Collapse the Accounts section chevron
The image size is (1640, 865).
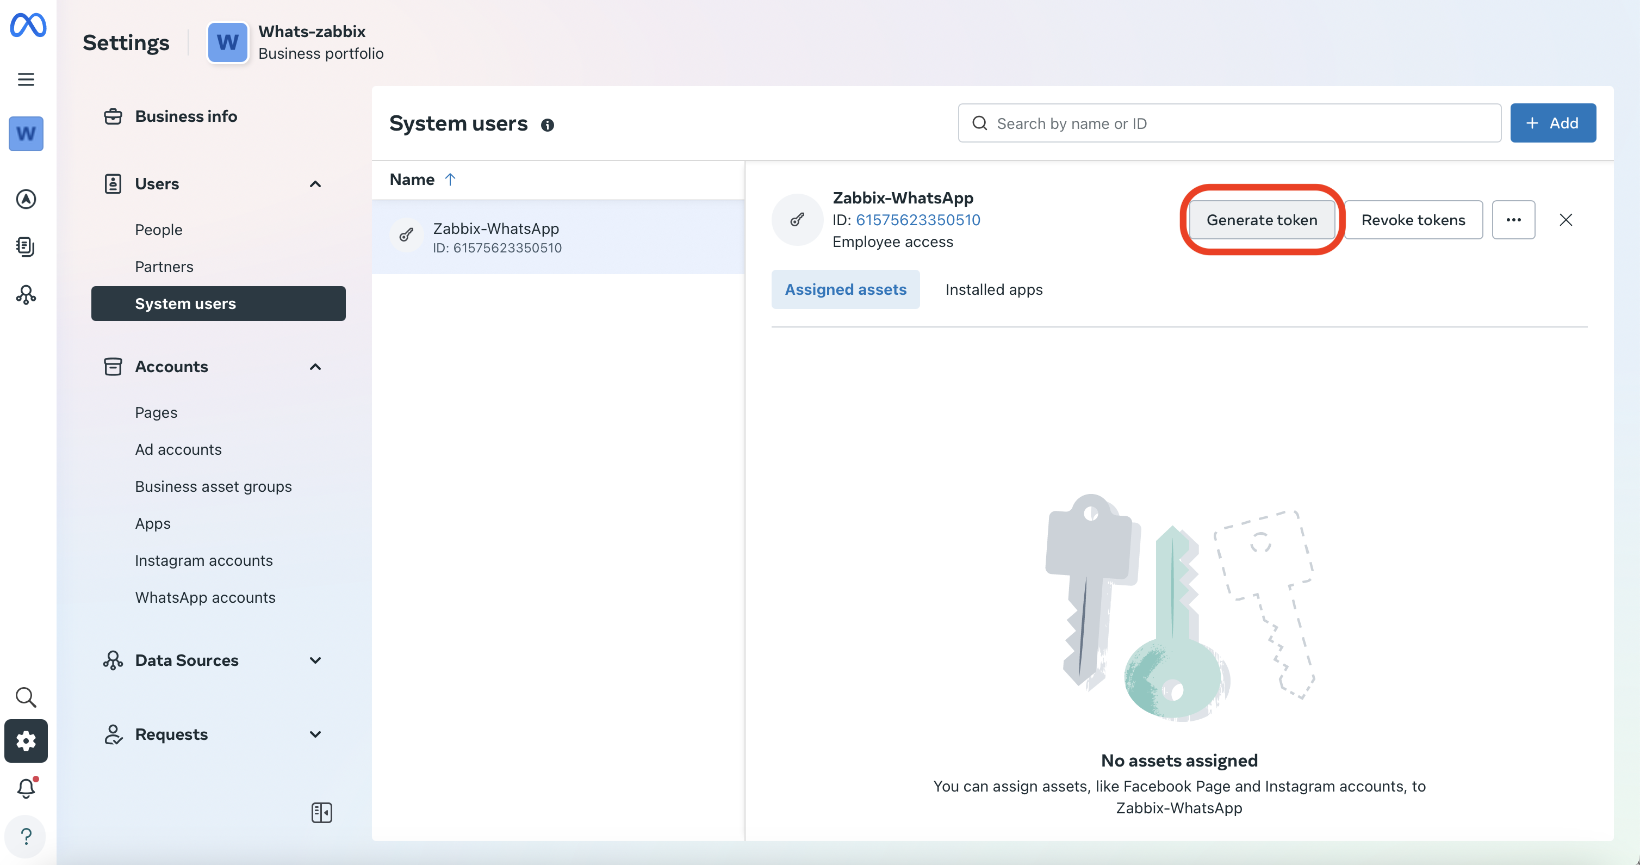click(315, 367)
